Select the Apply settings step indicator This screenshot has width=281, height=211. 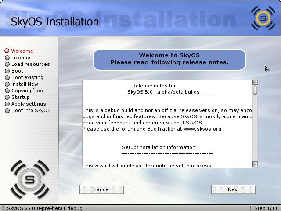tap(7, 104)
